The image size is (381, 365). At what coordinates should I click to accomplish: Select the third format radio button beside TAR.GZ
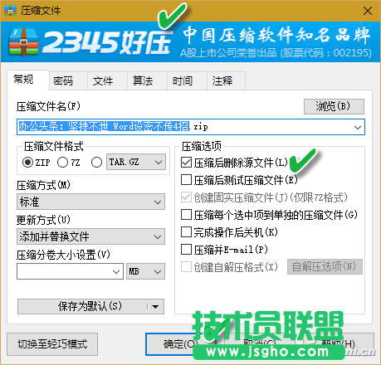pos(96,162)
